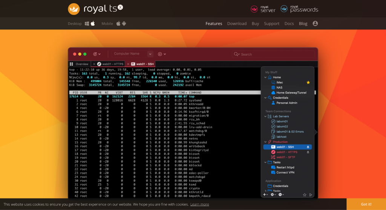386x210 pixels.
Task: Toggle the favorites star filter below the tree
Action: 305,195
